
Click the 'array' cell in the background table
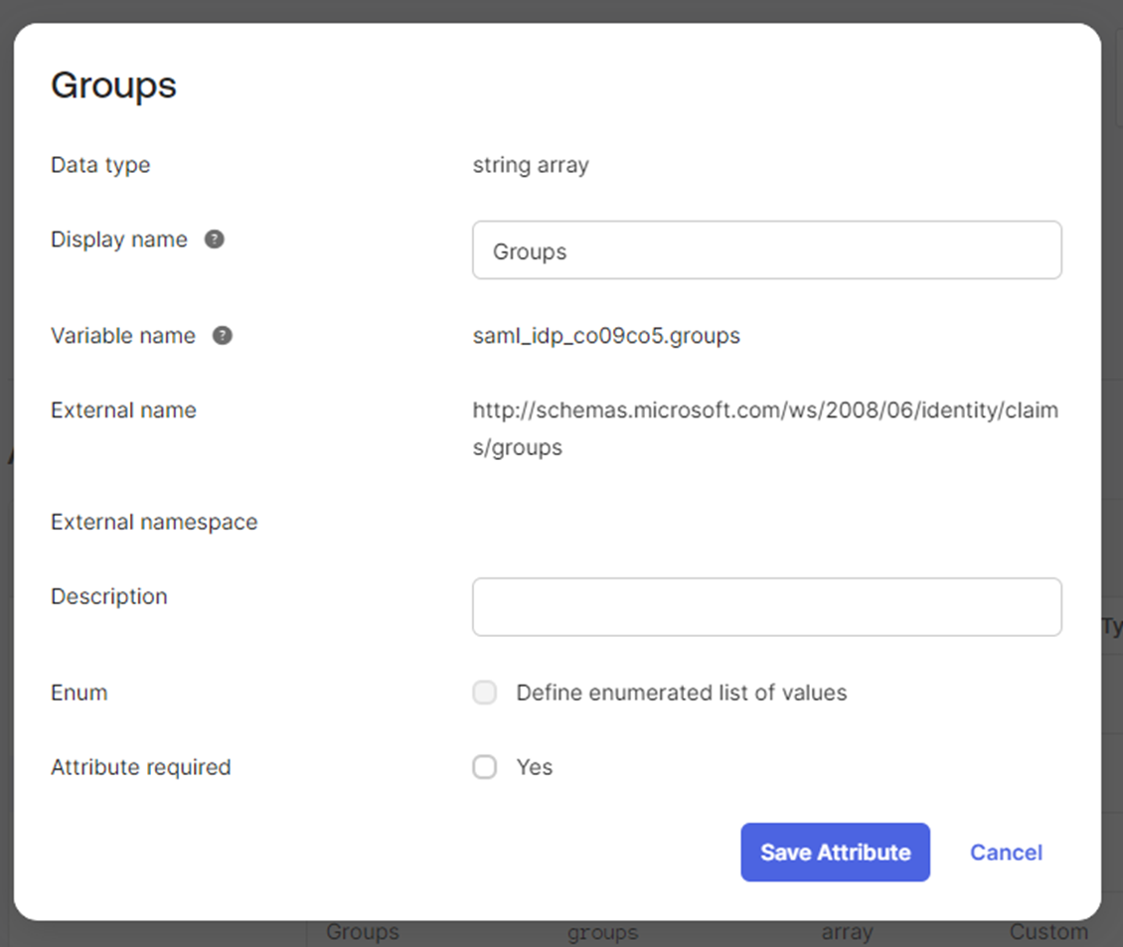point(847,932)
